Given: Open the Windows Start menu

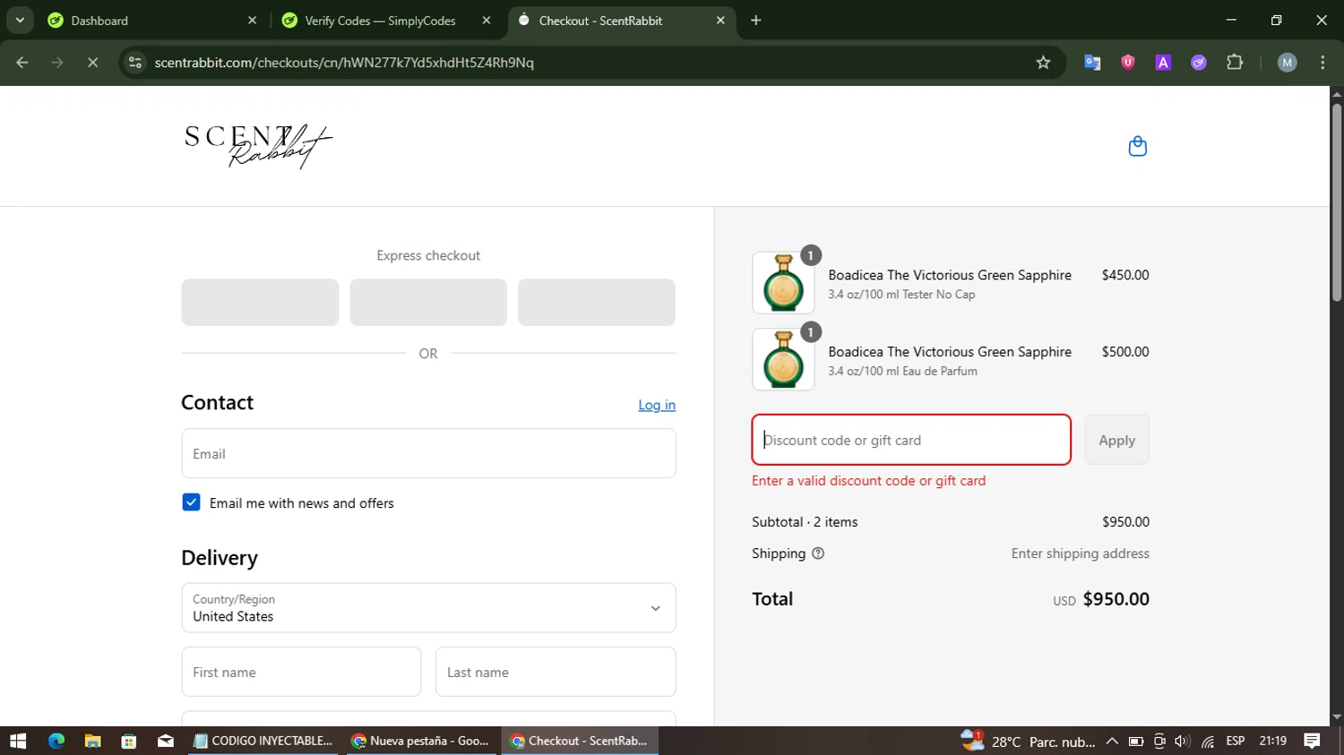Looking at the screenshot, I should tap(18, 741).
